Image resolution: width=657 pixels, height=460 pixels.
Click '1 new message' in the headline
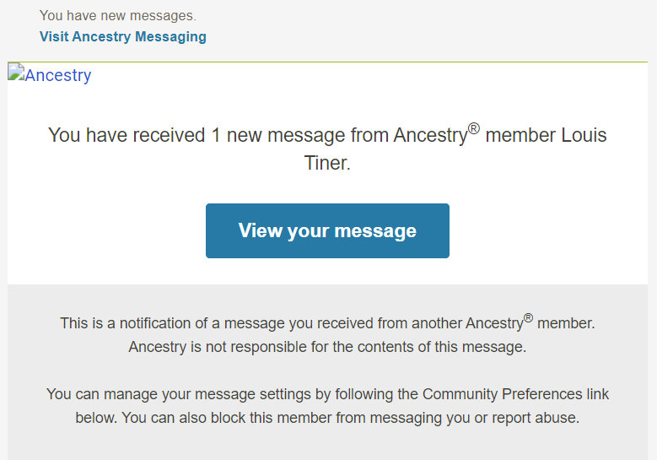coord(268,135)
